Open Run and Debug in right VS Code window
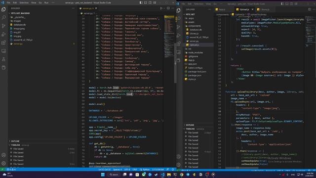Screen dimensions: 316x178 [x=178, y=35]
